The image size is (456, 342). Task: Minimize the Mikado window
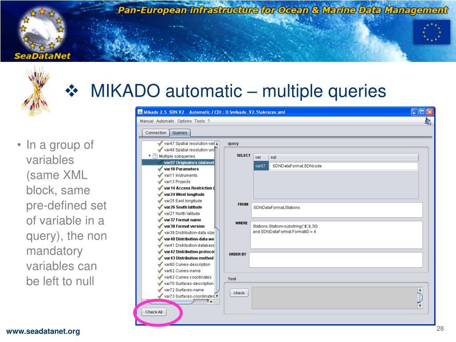pos(415,112)
